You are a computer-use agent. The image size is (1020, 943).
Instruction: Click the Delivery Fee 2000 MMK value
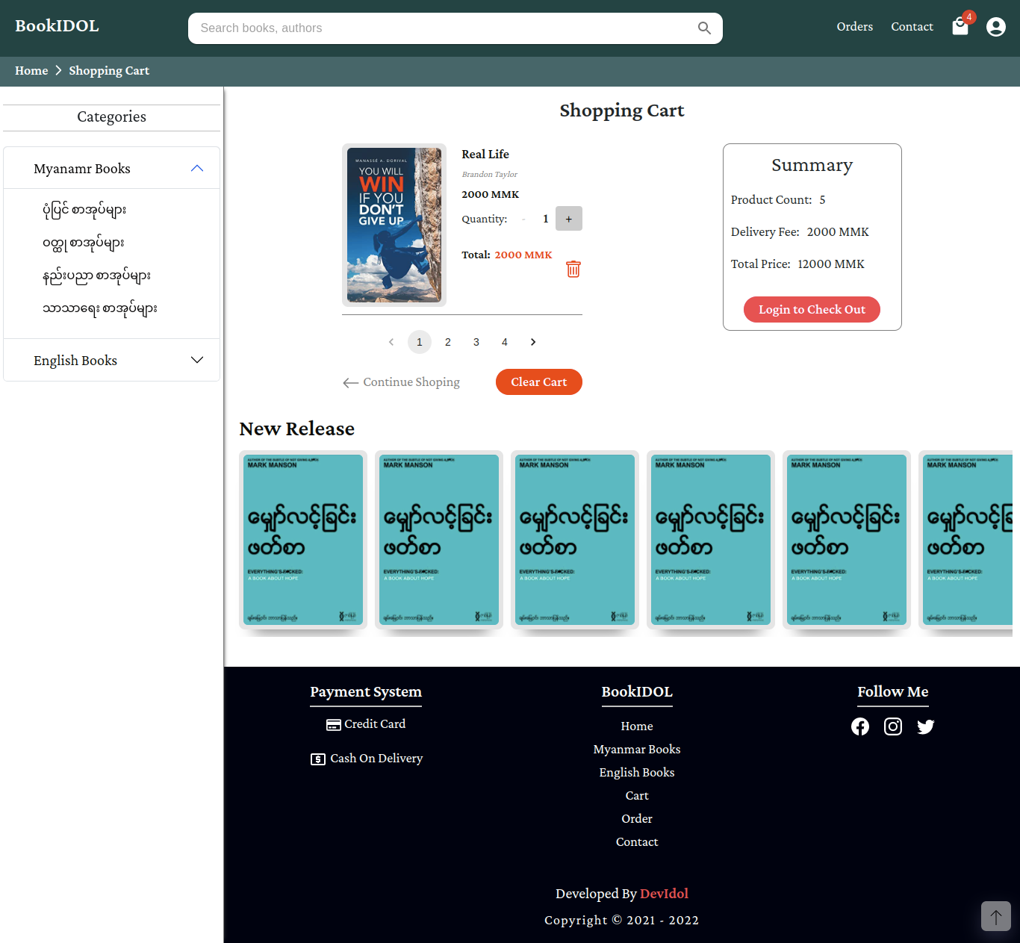(x=838, y=232)
